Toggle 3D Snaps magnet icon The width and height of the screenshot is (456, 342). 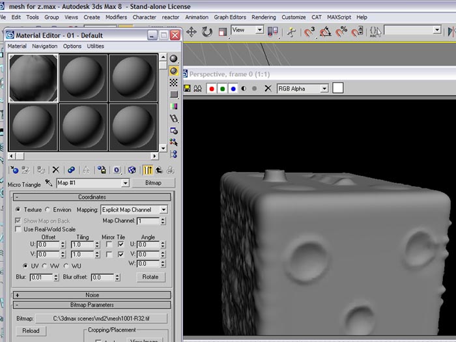[309, 31]
